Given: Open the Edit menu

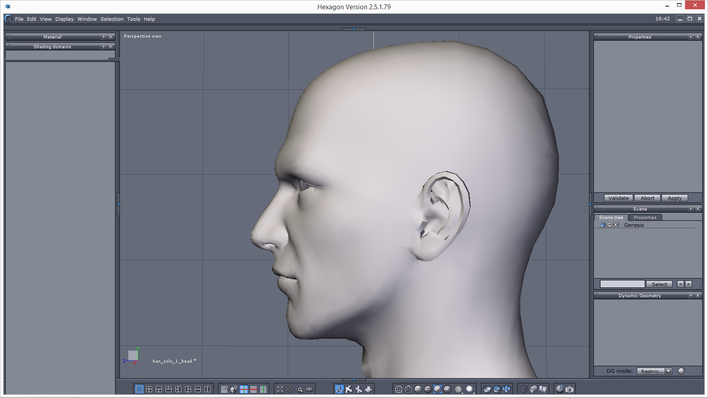Looking at the screenshot, I should coord(31,19).
